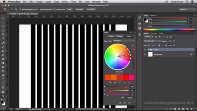Open the layer filter Kind dropdown
This screenshot has width=197, height=111.
pyautogui.click(x=148, y=37)
